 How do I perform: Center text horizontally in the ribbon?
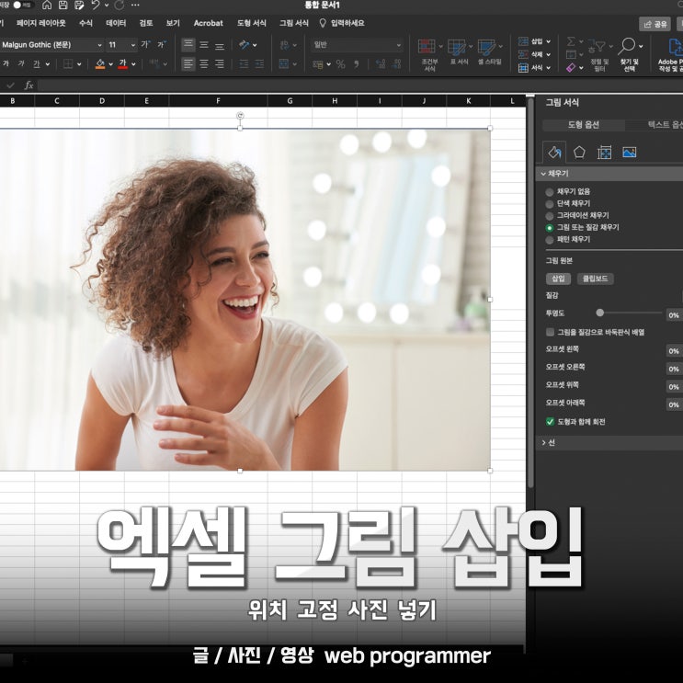coord(204,64)
